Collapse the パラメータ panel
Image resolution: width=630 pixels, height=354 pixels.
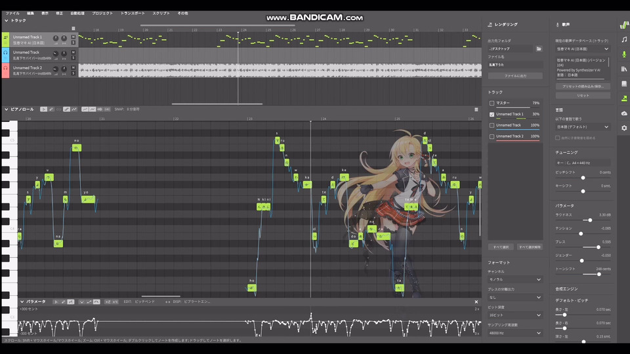click(x=22, y=302)
